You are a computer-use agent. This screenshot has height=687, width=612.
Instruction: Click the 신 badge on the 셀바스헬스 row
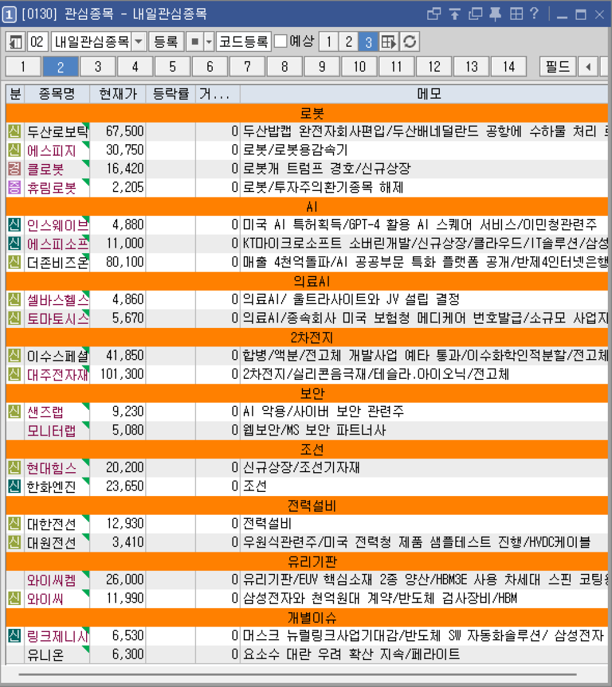(14, 300)
